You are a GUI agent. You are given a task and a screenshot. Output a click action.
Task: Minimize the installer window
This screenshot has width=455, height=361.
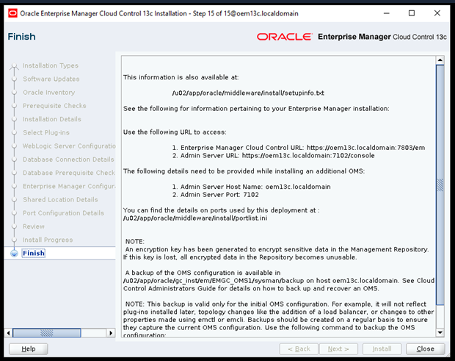coord(386,13)
